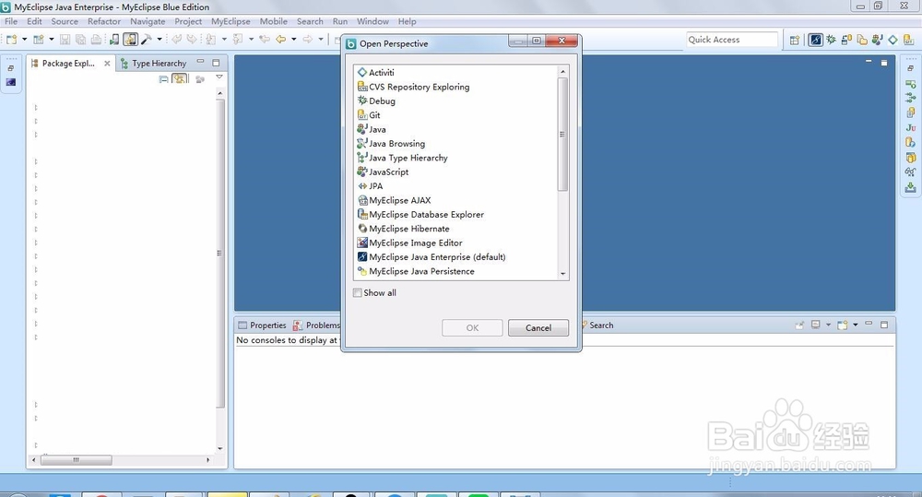Select Activiti perspective in the list
This screenshot has width=922, height=497.
376,72
